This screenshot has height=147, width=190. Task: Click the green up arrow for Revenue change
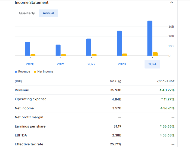pos(161,90)
